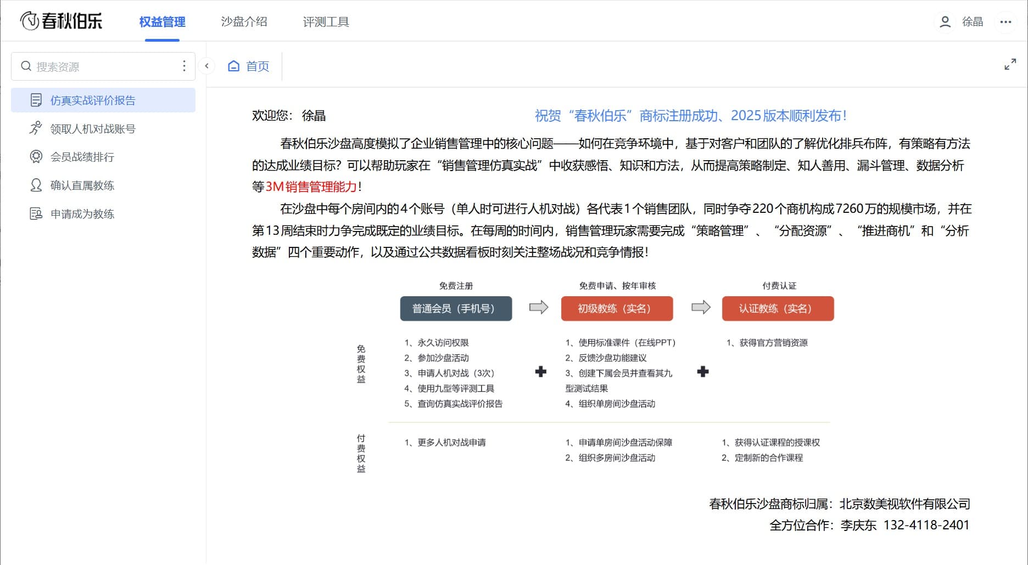Click the 使用标准课件（在线PPT）line
1028x565 pixels.
621,342
